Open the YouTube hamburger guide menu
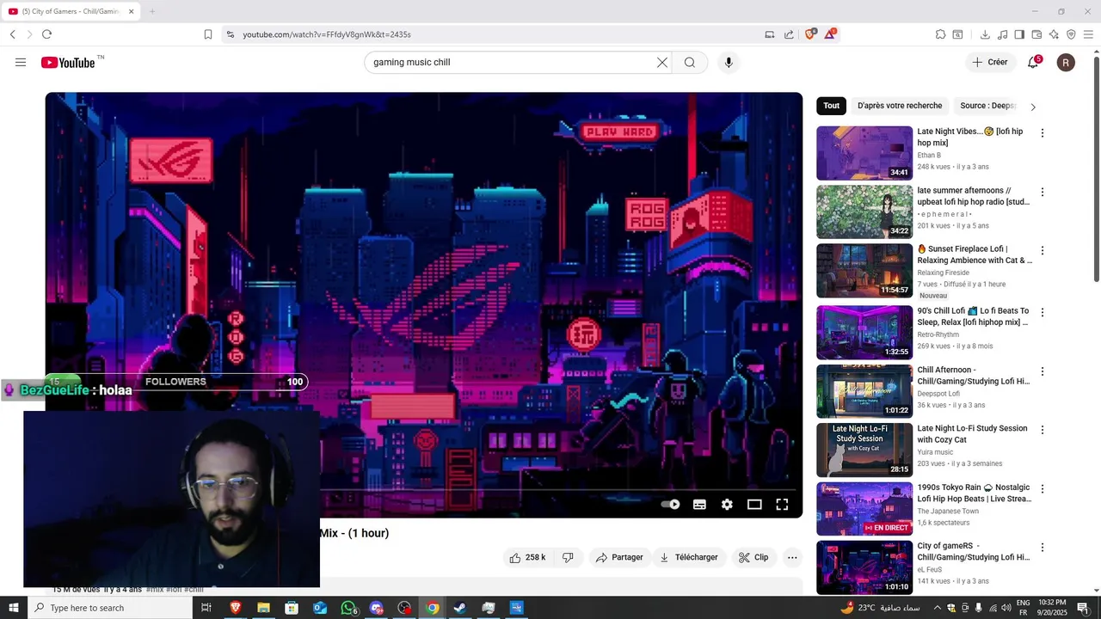 (x=21, y=62)
